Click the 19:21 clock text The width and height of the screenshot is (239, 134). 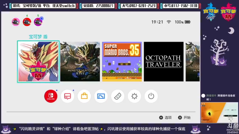tap(157, 22)
